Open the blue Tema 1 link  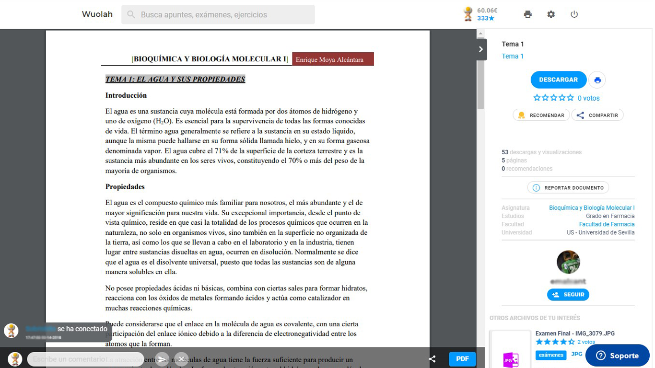point(513,56)
